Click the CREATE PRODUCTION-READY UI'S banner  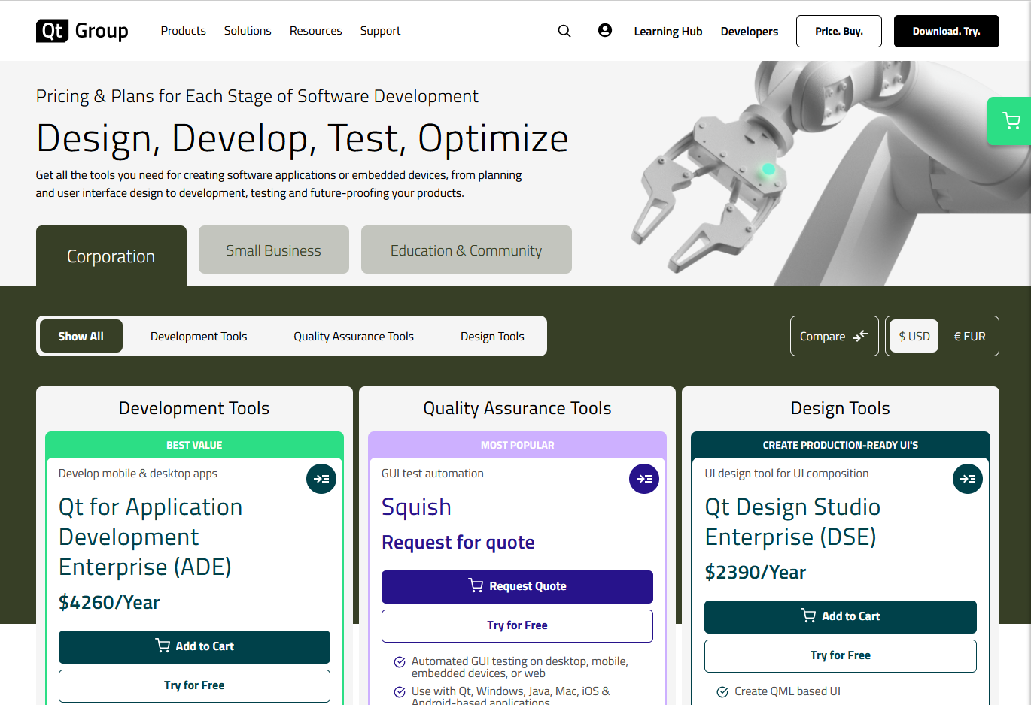tap(841, 445)
